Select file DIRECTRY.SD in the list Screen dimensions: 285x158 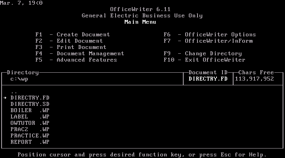[30, 104]
